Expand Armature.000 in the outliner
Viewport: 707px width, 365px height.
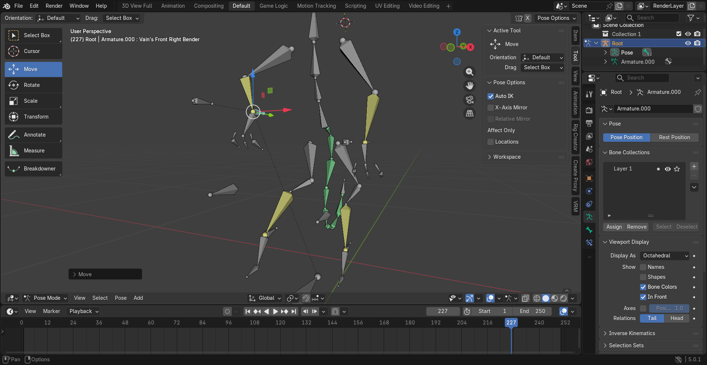click(x=605, y=62)
